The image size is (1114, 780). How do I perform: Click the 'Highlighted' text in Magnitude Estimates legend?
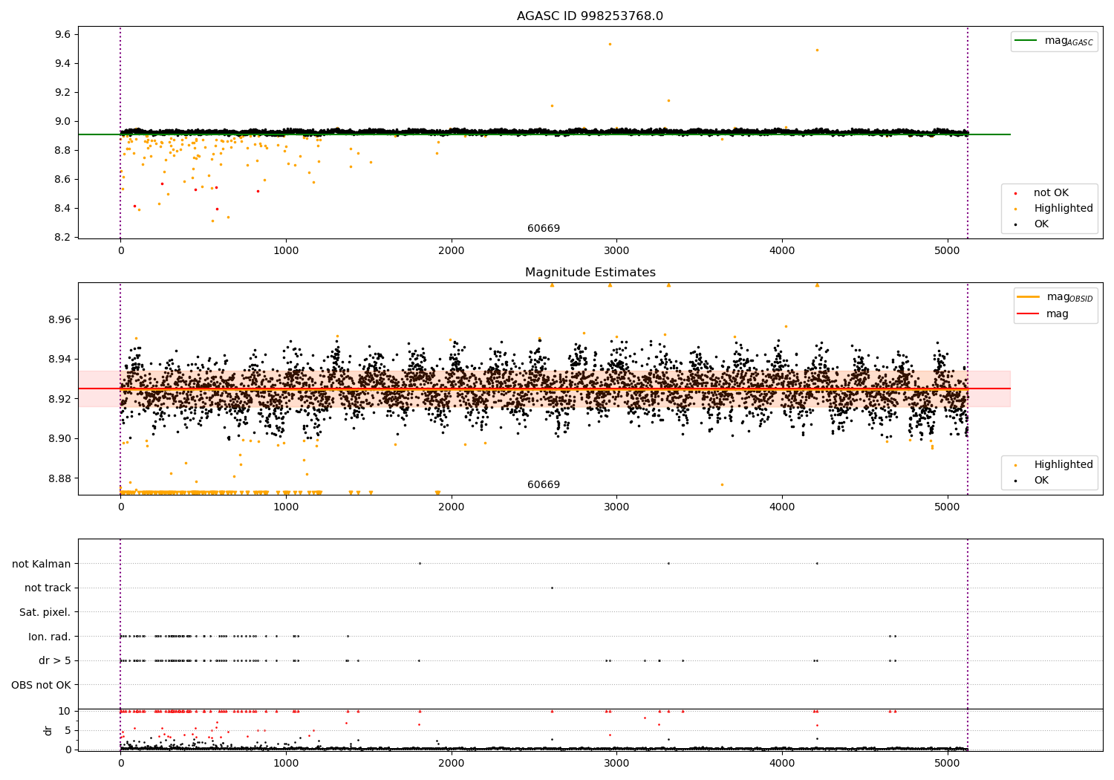pos(1063,465)
